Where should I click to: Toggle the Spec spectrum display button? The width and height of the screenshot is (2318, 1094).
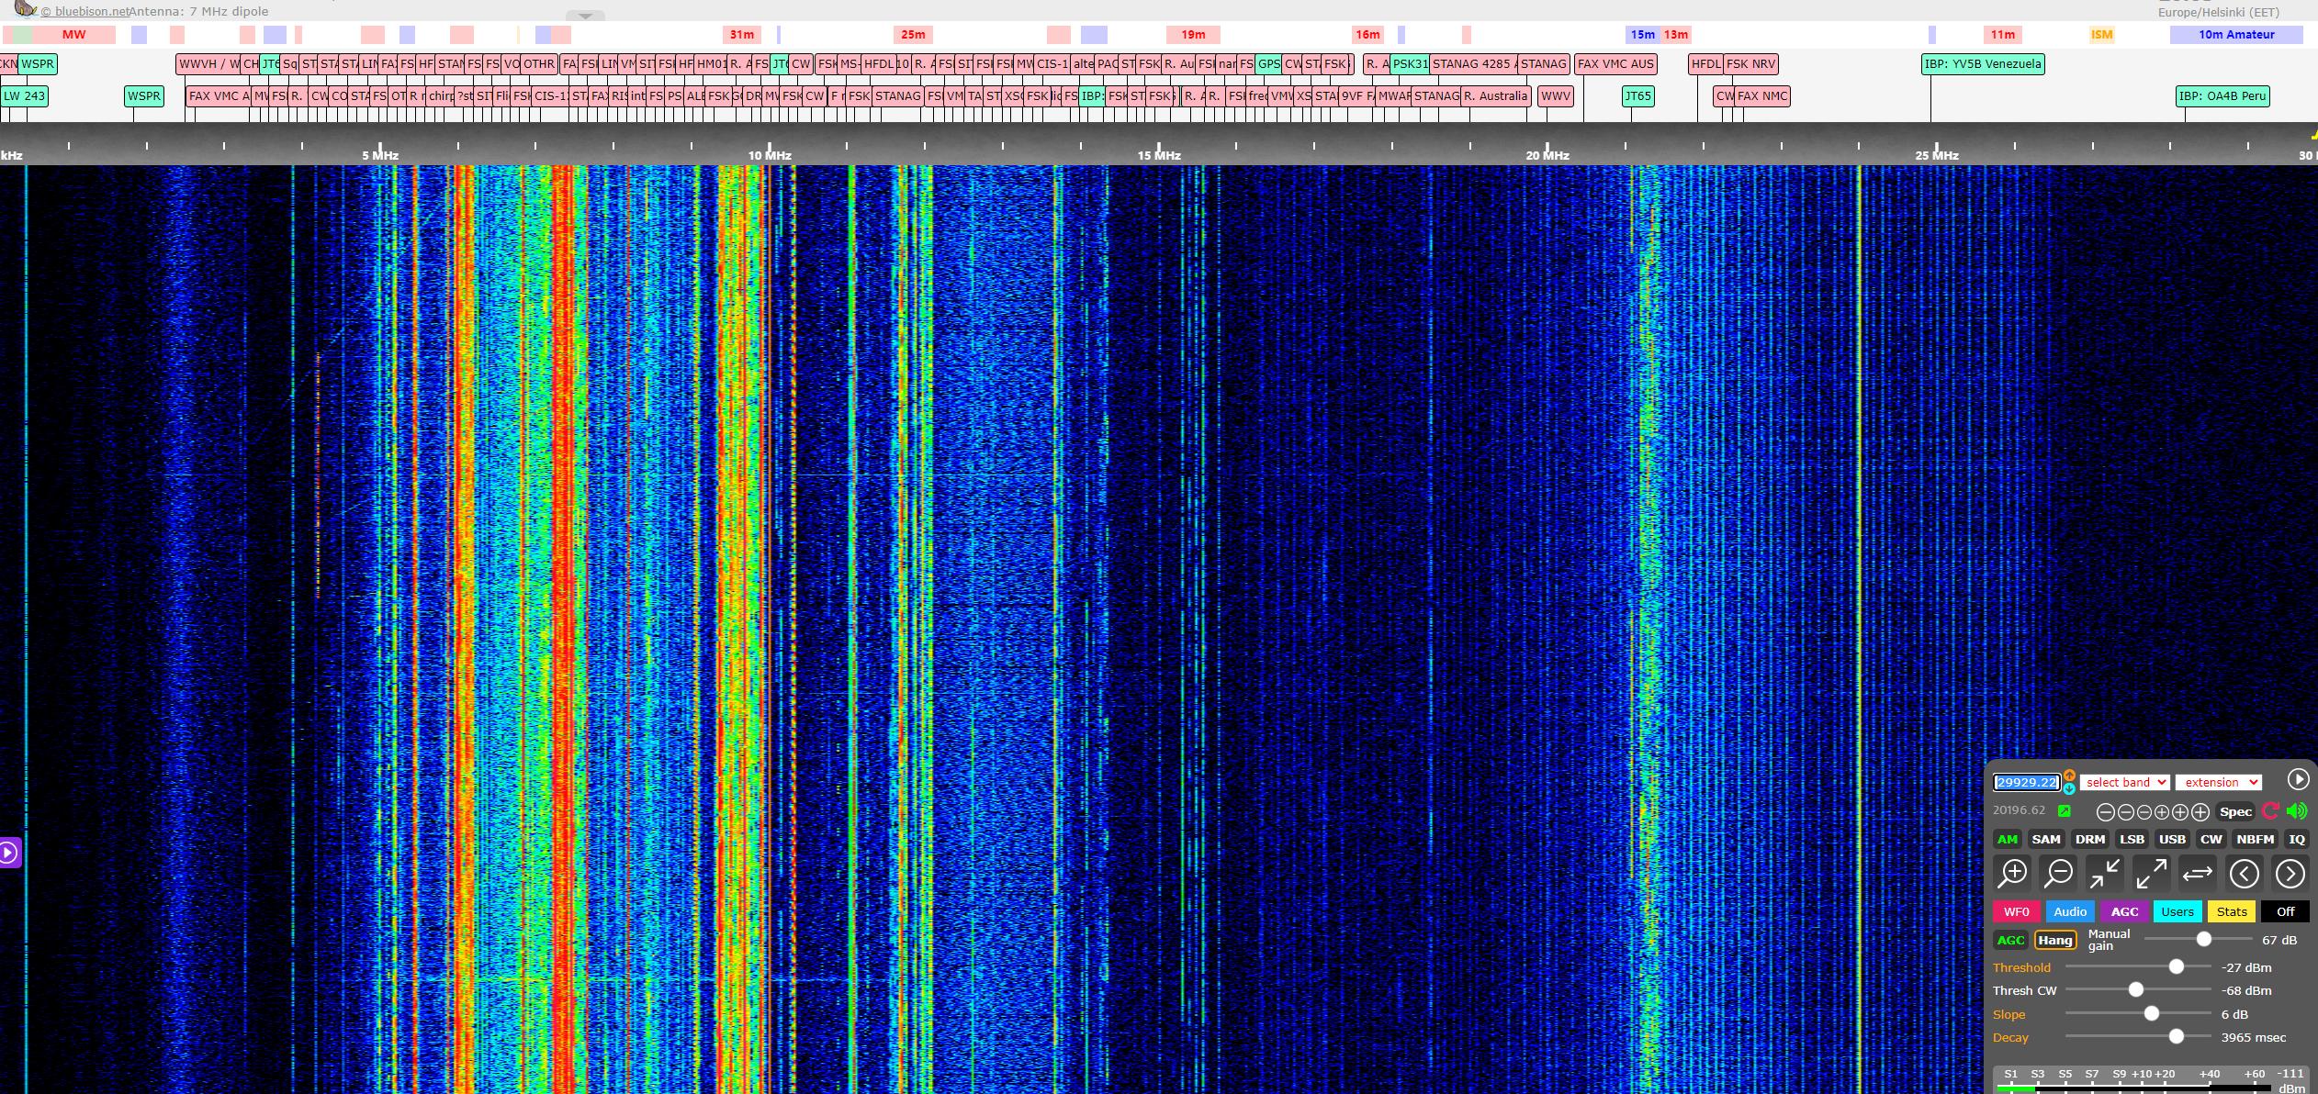2235,811
